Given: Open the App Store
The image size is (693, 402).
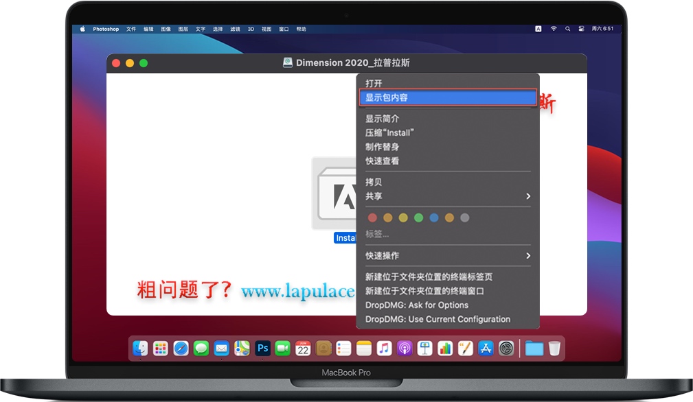Looking at the screenshot, I should coord(485,348).
